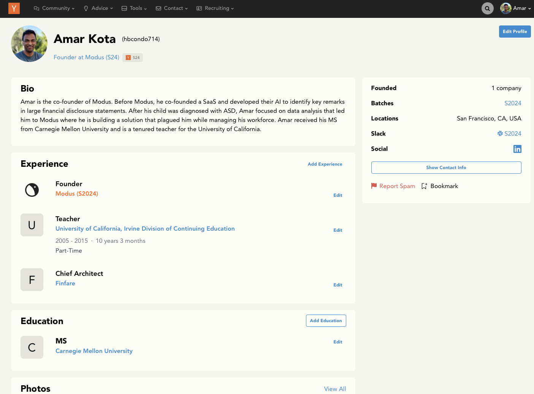Open Carnegie Mellon University link
The height and width of the screenshot is (394, 534).
coord(94,351)
